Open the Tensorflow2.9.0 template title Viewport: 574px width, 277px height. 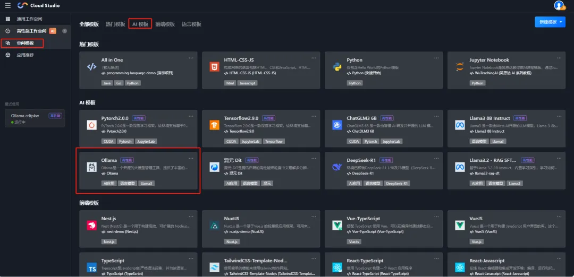click(x=241, y=118)
